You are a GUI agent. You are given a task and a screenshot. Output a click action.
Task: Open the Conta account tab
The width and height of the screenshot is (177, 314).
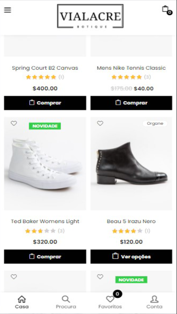coord(154,302)
